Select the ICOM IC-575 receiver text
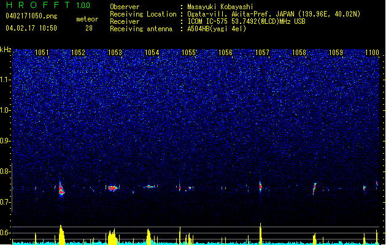386x245 pixels. [x=246, y=21]
